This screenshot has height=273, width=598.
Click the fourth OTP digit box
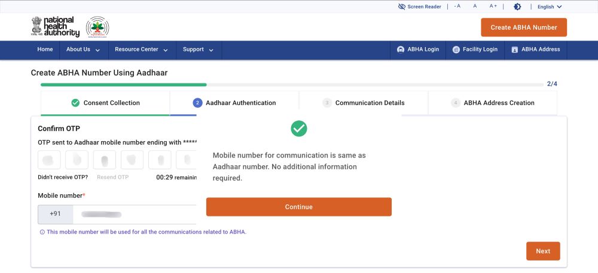click(x=132, y=160)
